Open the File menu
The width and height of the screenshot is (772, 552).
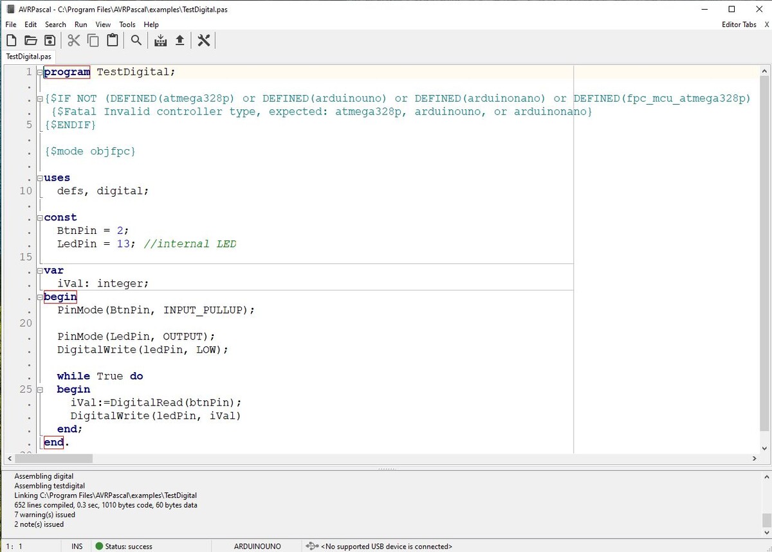tap(11, 24)
